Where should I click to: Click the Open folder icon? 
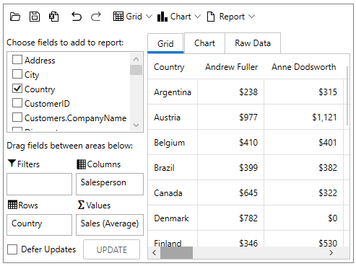tap(15, 17)
